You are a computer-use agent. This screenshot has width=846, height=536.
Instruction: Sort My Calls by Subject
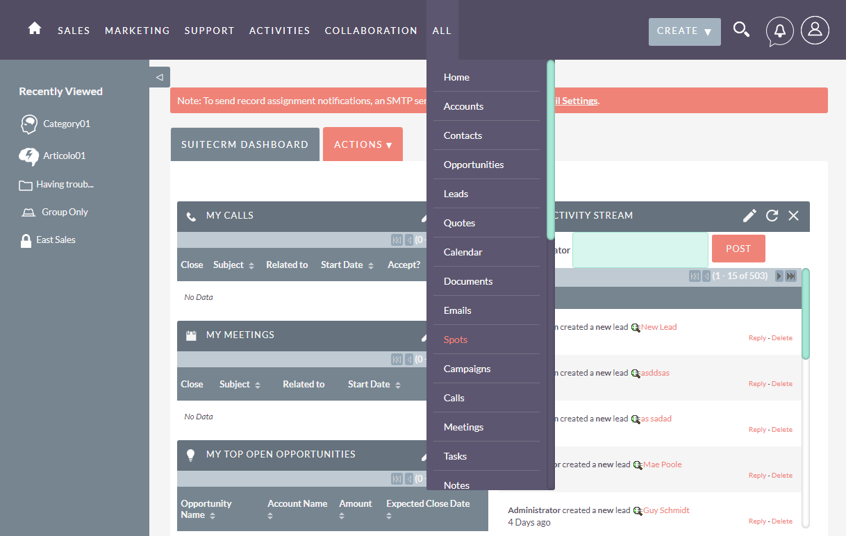pos(233,265)
